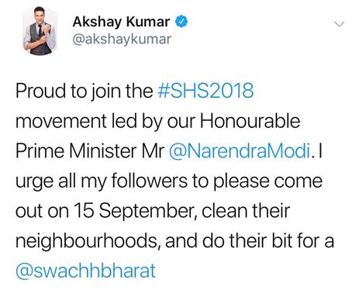Click the blue verified badge
The width and height of the screenshot is (359, 297).
tap(181, 22)
